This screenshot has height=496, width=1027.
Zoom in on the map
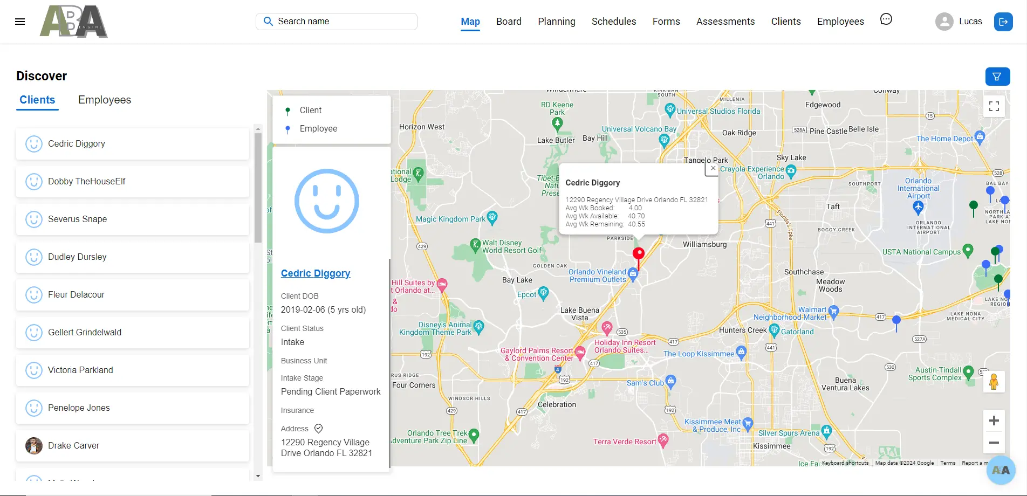click(x=994, y=421)
